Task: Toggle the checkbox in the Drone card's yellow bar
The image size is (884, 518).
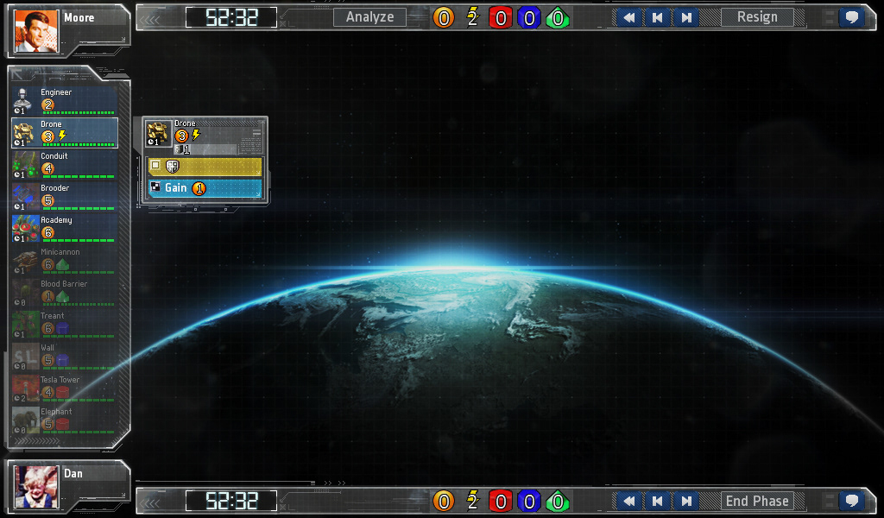Action: tap(155, 165)
